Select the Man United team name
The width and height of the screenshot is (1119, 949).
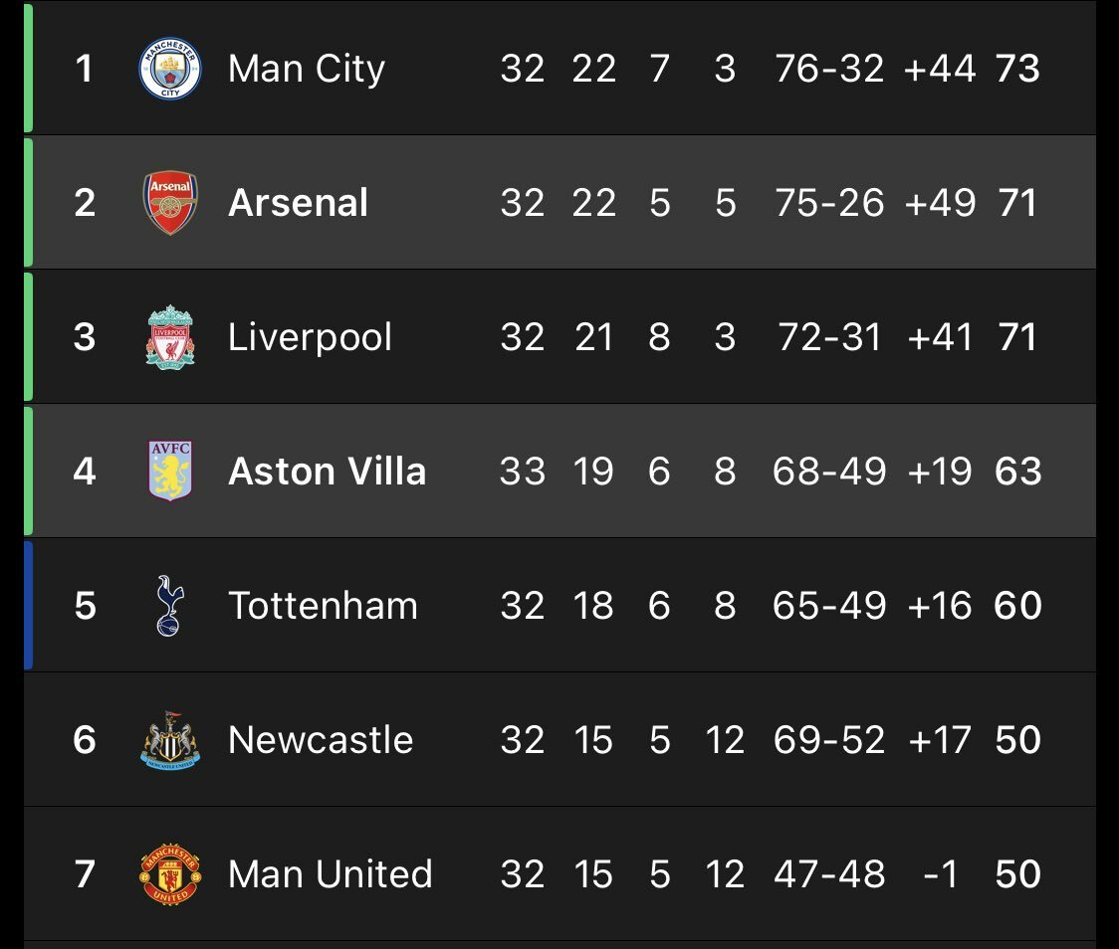331,874
